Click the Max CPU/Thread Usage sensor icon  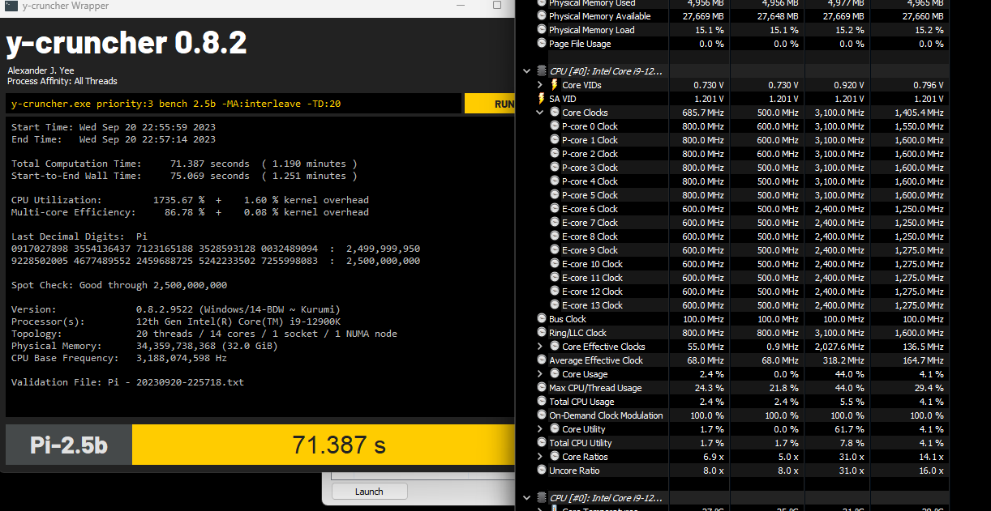pyautogui.click(x=542, y=388)
